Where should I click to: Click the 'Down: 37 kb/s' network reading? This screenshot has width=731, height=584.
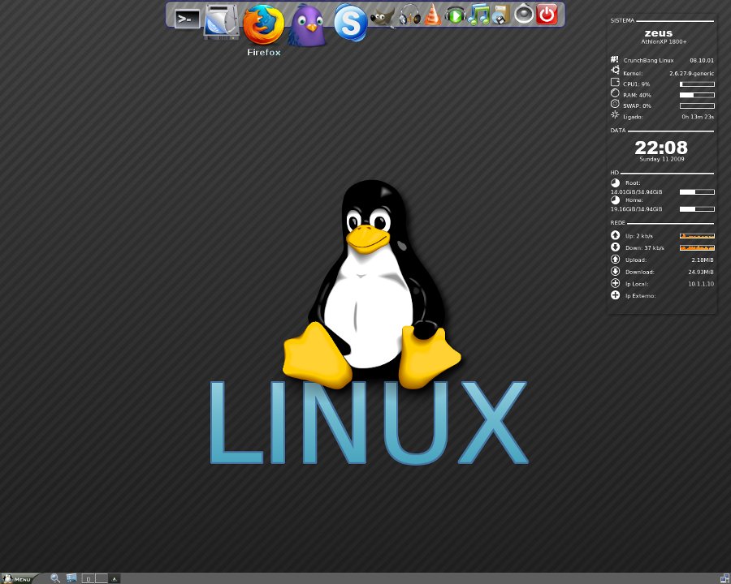(x=645, y=247)
